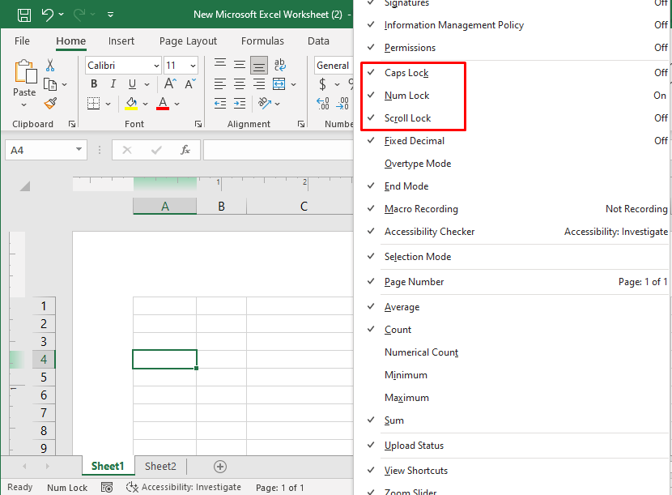Switch to the Sheet2 tab

(160, 466)
